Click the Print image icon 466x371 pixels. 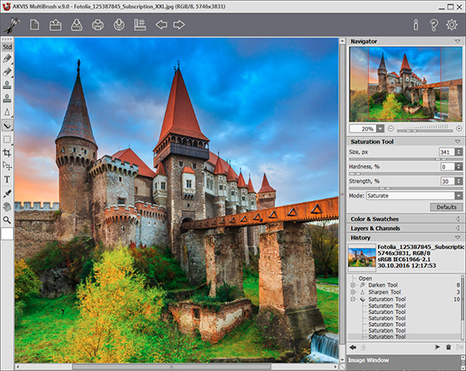[98, 25]
